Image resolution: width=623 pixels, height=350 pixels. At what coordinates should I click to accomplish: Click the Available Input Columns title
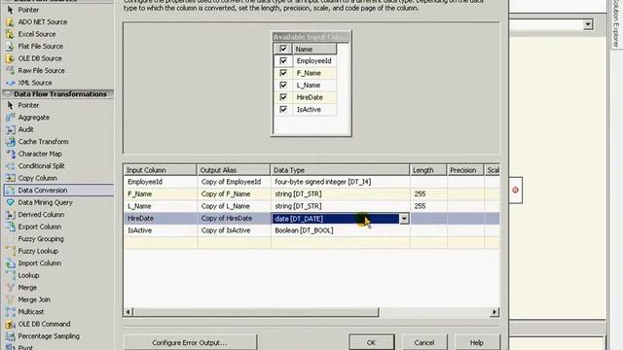coord(311,37)
